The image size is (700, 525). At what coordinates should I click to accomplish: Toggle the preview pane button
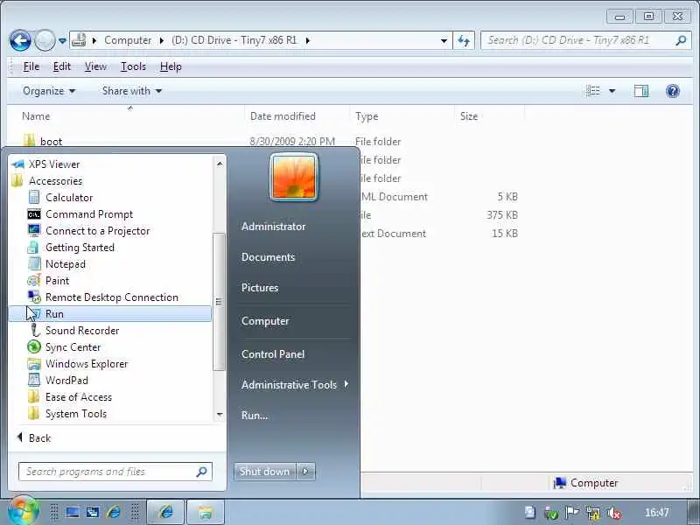pyautogui.click(x=641, y=91)
